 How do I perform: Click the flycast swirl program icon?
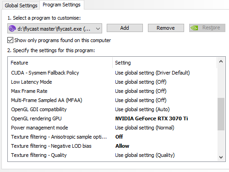coord(12,28)
